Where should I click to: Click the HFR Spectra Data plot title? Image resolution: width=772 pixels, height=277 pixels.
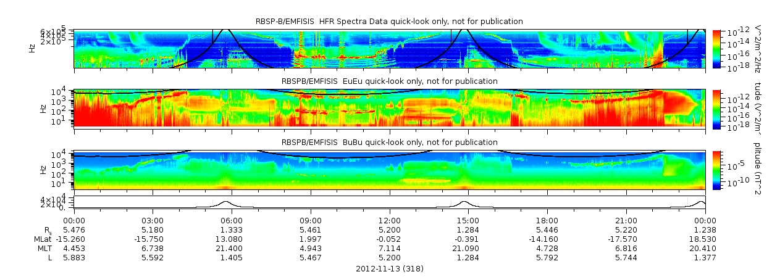[389, 22]
